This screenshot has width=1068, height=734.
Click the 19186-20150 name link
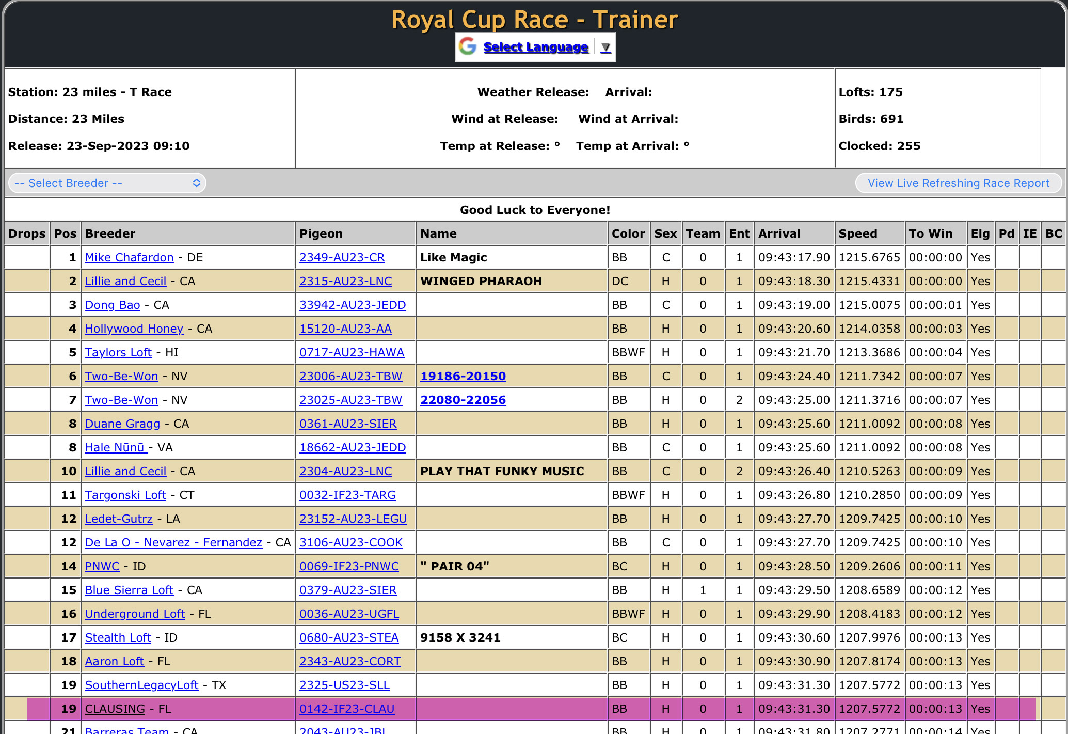pos(463,376)
